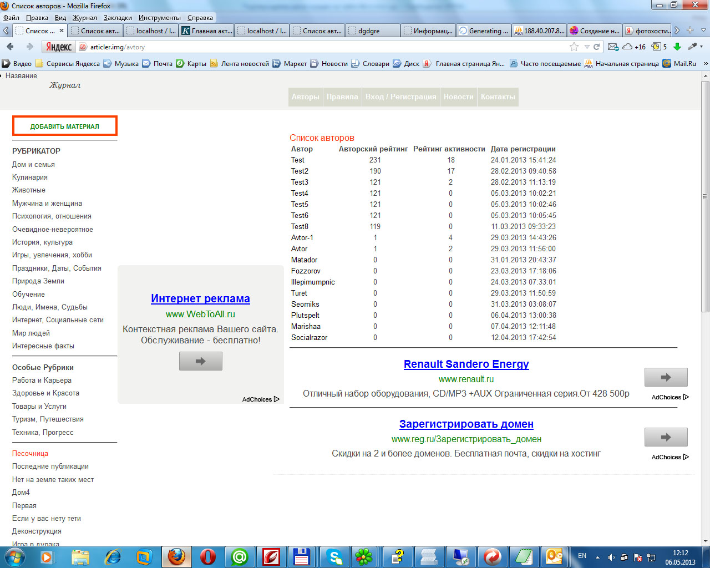Launch Skype from the taskbar
The image size is (710, 568).
tap(334, 556)
